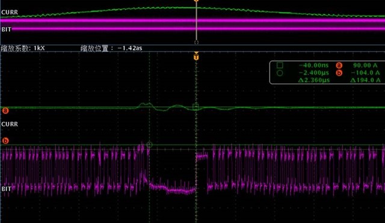Click the zoom window bracket in overview

[x=196, y=42]
